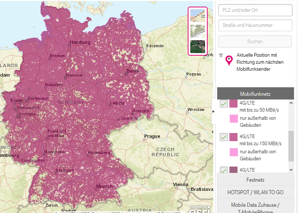This screenshot has height=213, width=298.
Task: Click Szczecin on the map
Action: point(155,46)
